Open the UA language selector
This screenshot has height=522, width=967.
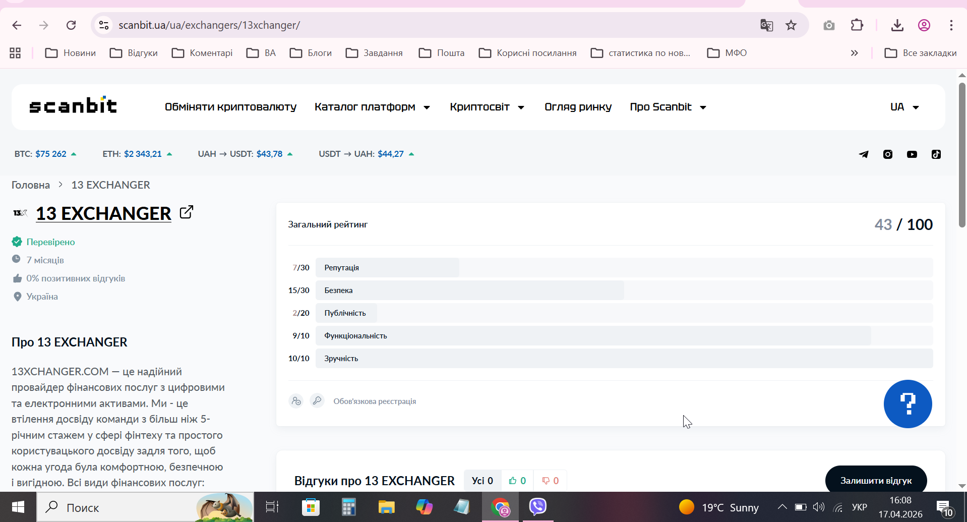[904, 107]
